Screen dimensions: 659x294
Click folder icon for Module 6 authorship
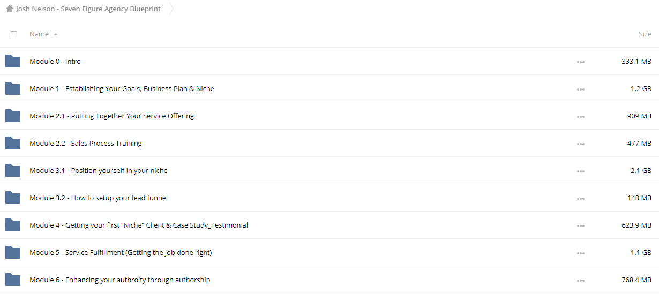coord(13,280)
